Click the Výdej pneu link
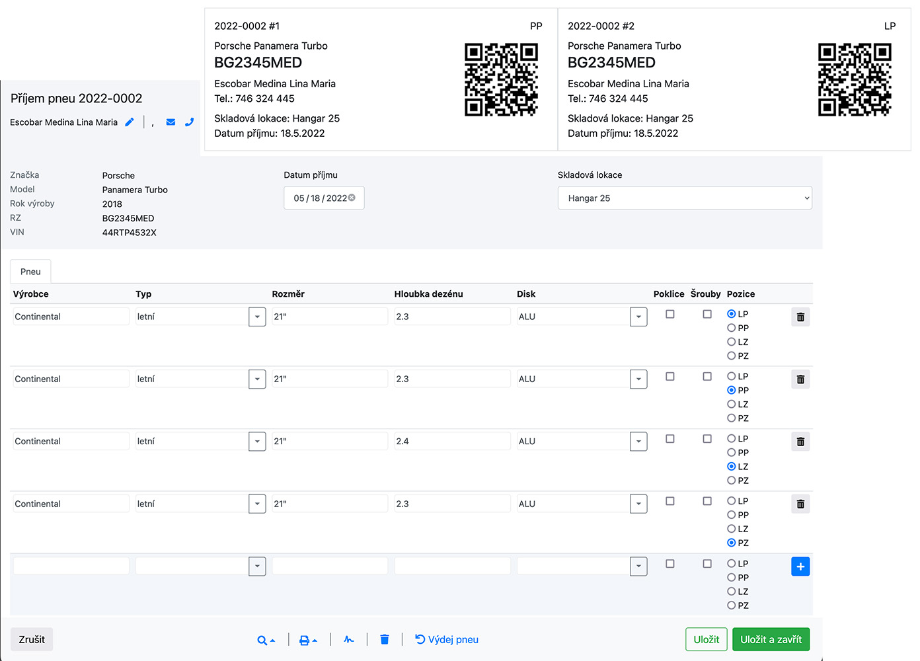 [447, 639]
